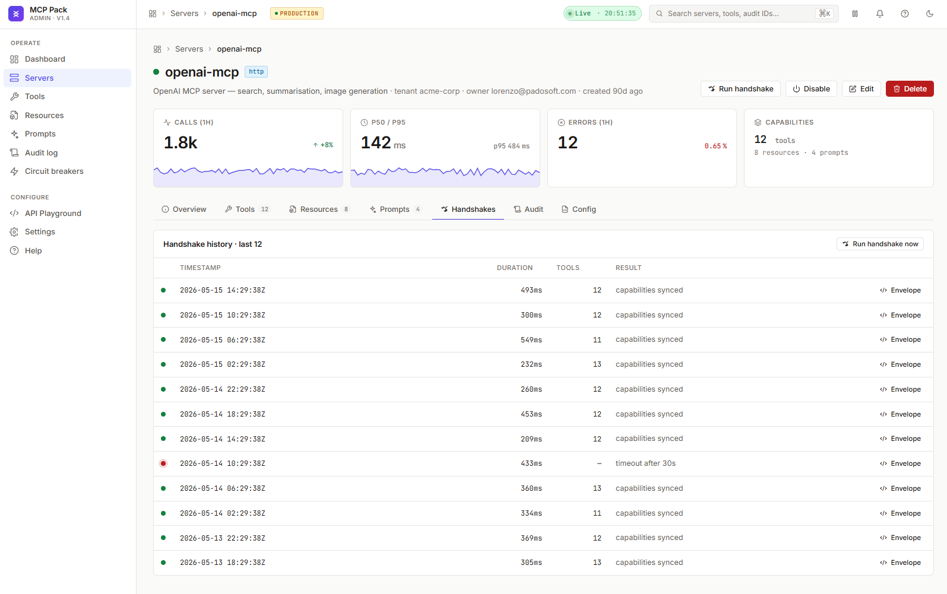Open Envelope for 2026-05-13 18:29:38Z handshake
Screen dimensions: 947x594
pos(900,563)
